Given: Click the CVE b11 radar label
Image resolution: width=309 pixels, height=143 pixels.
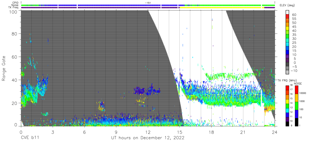Looking at the screenshot, I should (x=30, y=138).
